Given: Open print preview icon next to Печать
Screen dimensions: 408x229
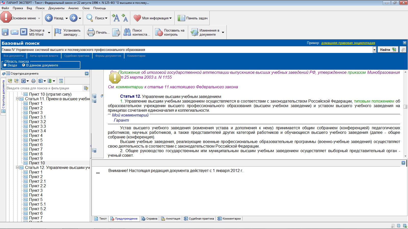Looking at the screenshot, I should point(116,32).
